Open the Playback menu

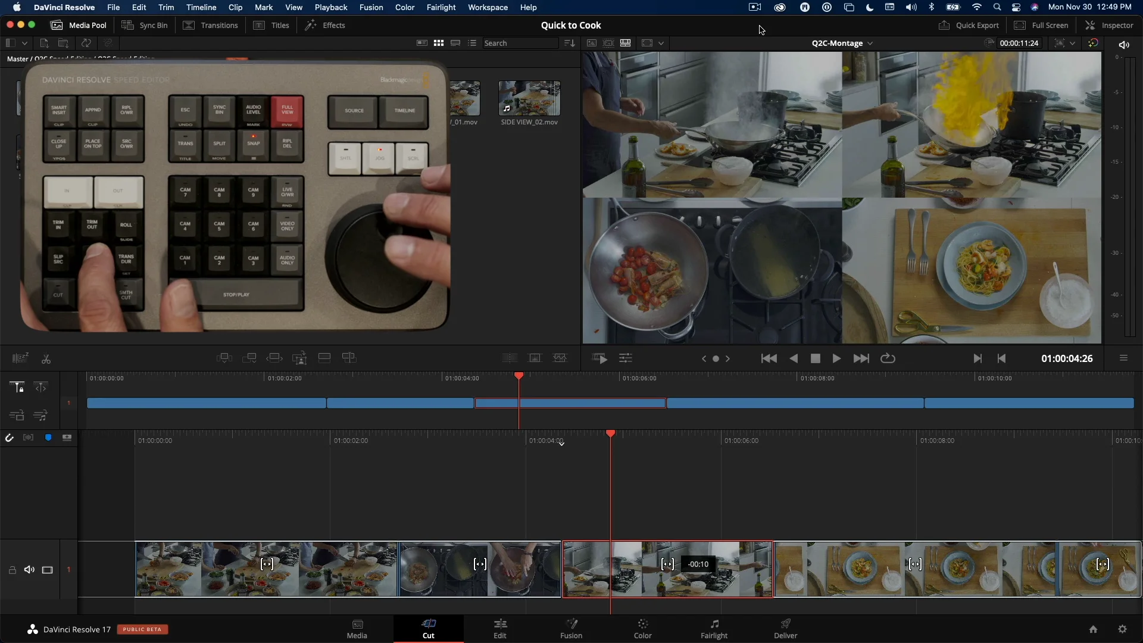(331, 7)
